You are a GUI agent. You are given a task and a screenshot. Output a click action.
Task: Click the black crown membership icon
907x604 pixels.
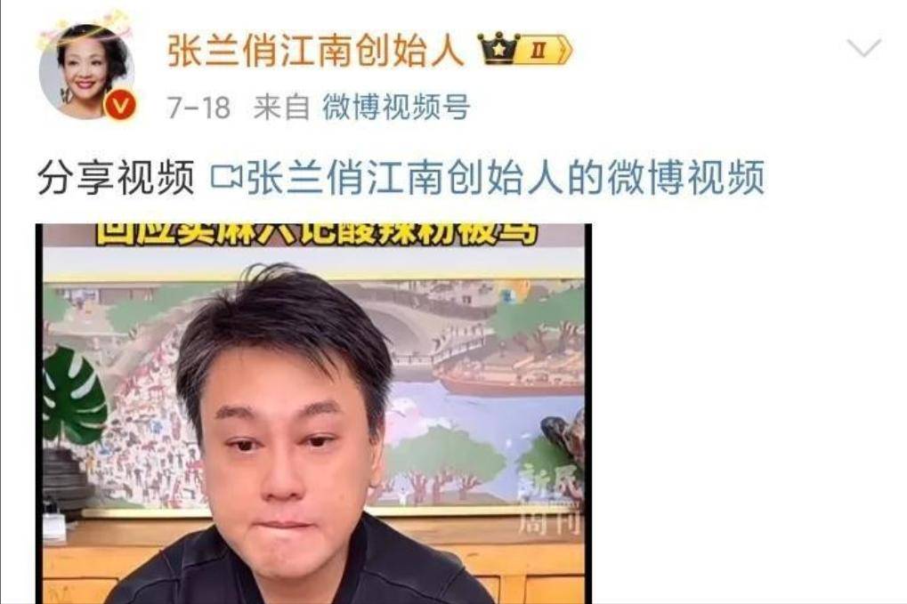pos(498,49)
